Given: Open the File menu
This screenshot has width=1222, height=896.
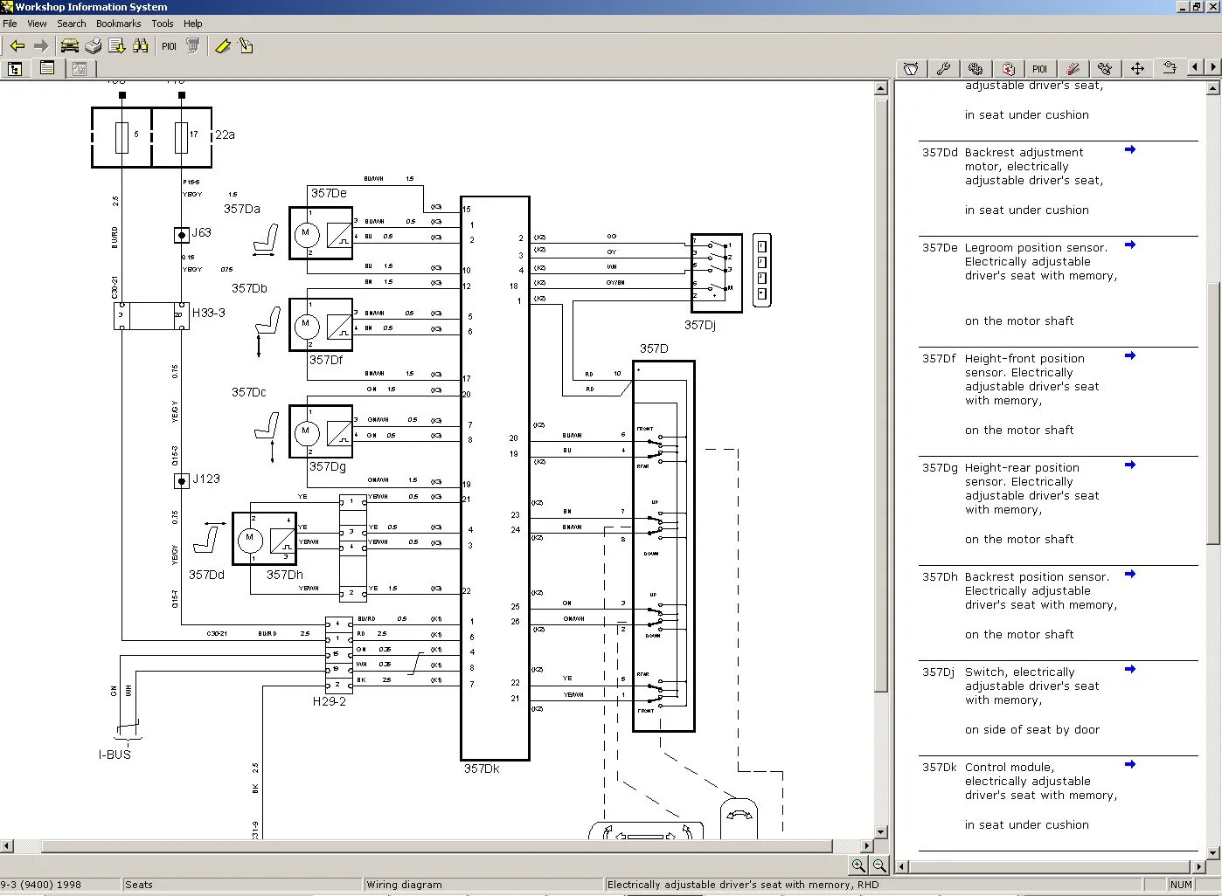Looking at the screenshot, I should click(x=10, y=24).
